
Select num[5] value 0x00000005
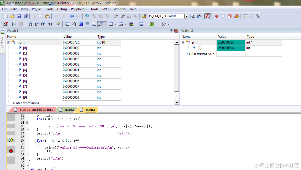click(79, 75)
